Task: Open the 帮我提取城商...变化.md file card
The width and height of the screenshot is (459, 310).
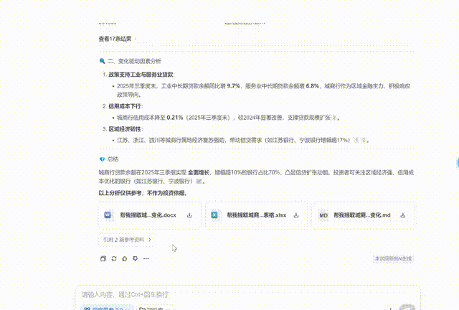Action: coord(364,215)
